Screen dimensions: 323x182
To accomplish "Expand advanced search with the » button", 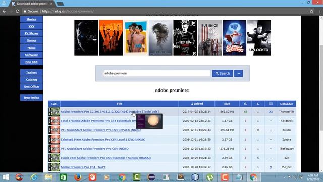I will point(238,73).
